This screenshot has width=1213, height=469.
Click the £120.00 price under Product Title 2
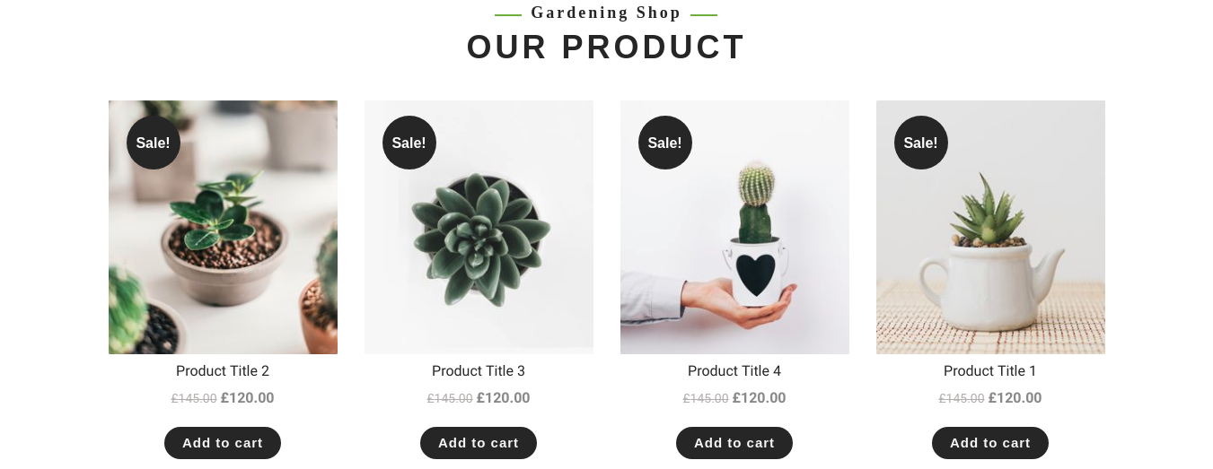[248, 398]
